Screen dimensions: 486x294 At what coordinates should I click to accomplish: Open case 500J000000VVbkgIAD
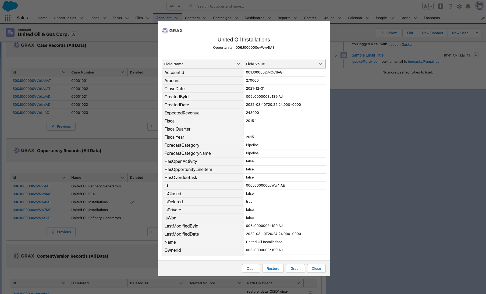[31, 96]
